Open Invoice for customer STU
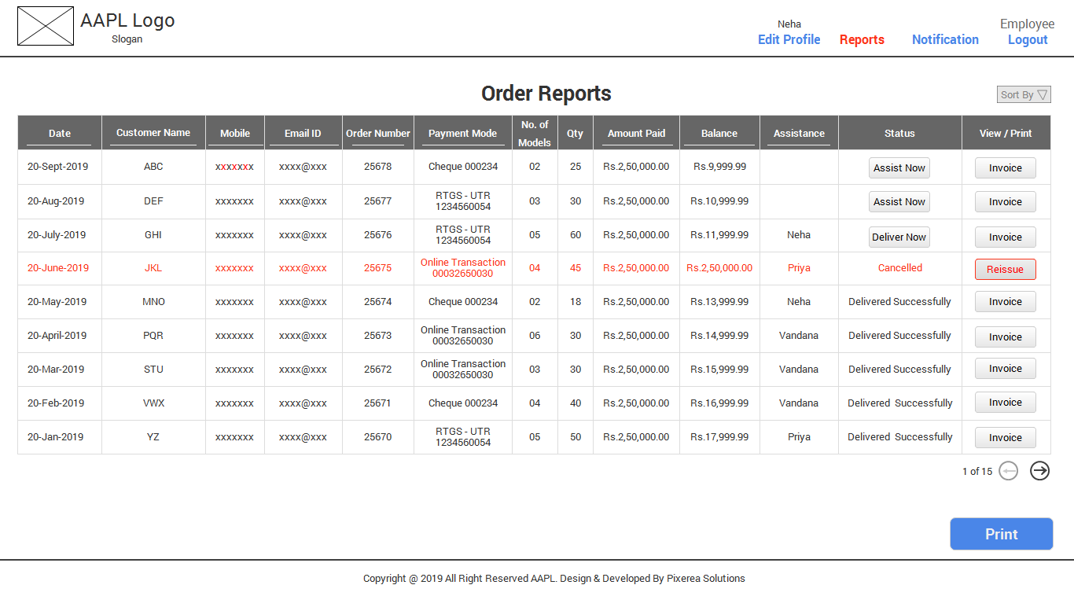 click(x=1006, y=368)
